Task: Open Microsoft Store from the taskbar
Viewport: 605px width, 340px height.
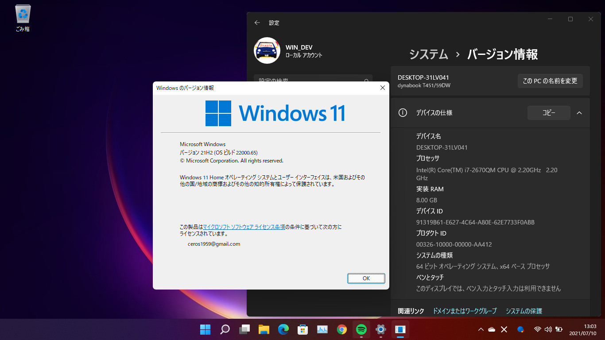Action: coord(303,329)
